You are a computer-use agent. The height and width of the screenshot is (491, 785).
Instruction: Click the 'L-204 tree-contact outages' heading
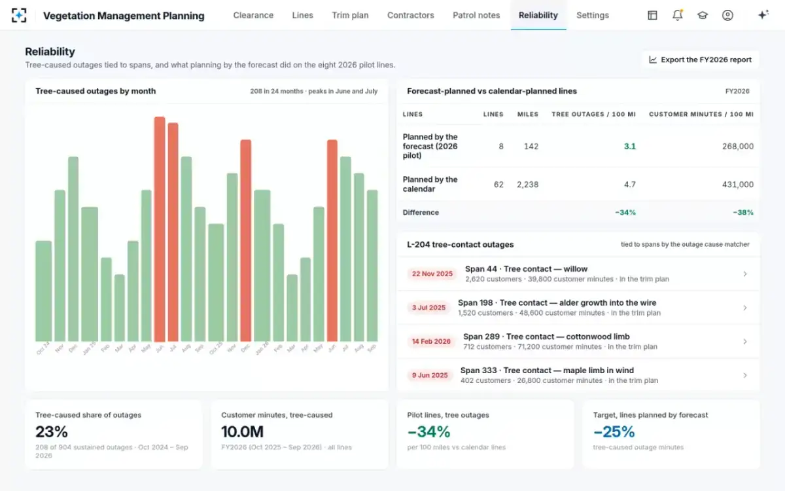[461, 244]
